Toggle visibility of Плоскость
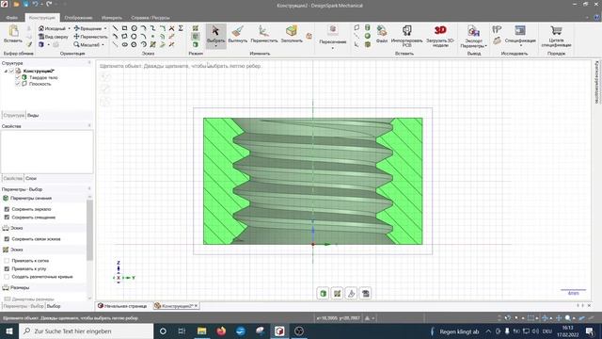This screenshot has height=339, width=602. [x=18, y=84]
